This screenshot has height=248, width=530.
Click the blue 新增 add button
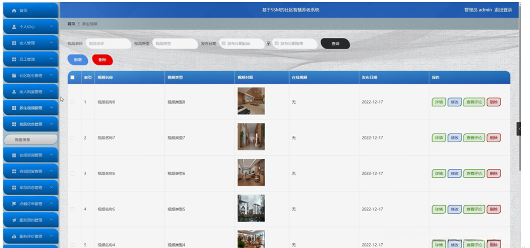tap(78, 60)
